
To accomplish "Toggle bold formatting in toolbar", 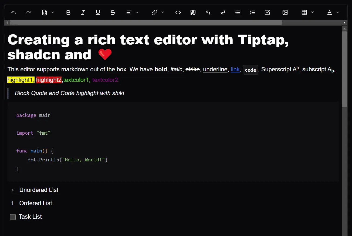I will point(68,12).
